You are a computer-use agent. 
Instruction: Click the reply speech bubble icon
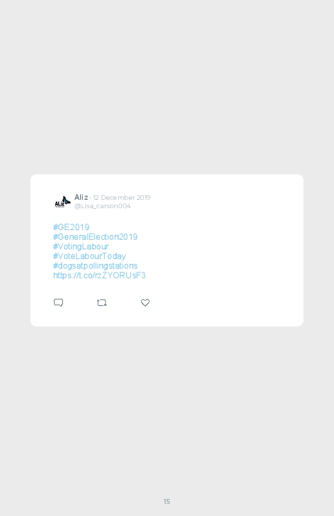tap(58, 303)
